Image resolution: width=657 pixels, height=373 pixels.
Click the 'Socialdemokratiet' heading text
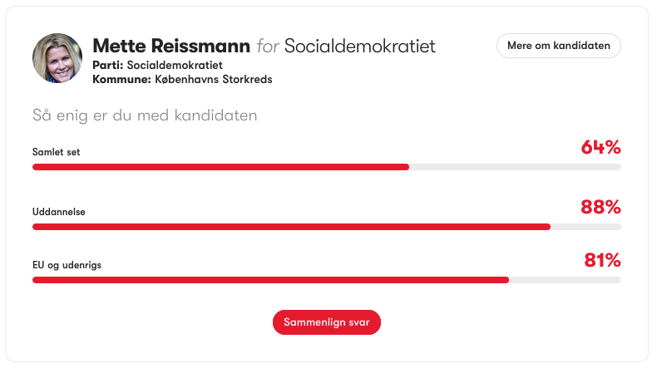(360, 46)
